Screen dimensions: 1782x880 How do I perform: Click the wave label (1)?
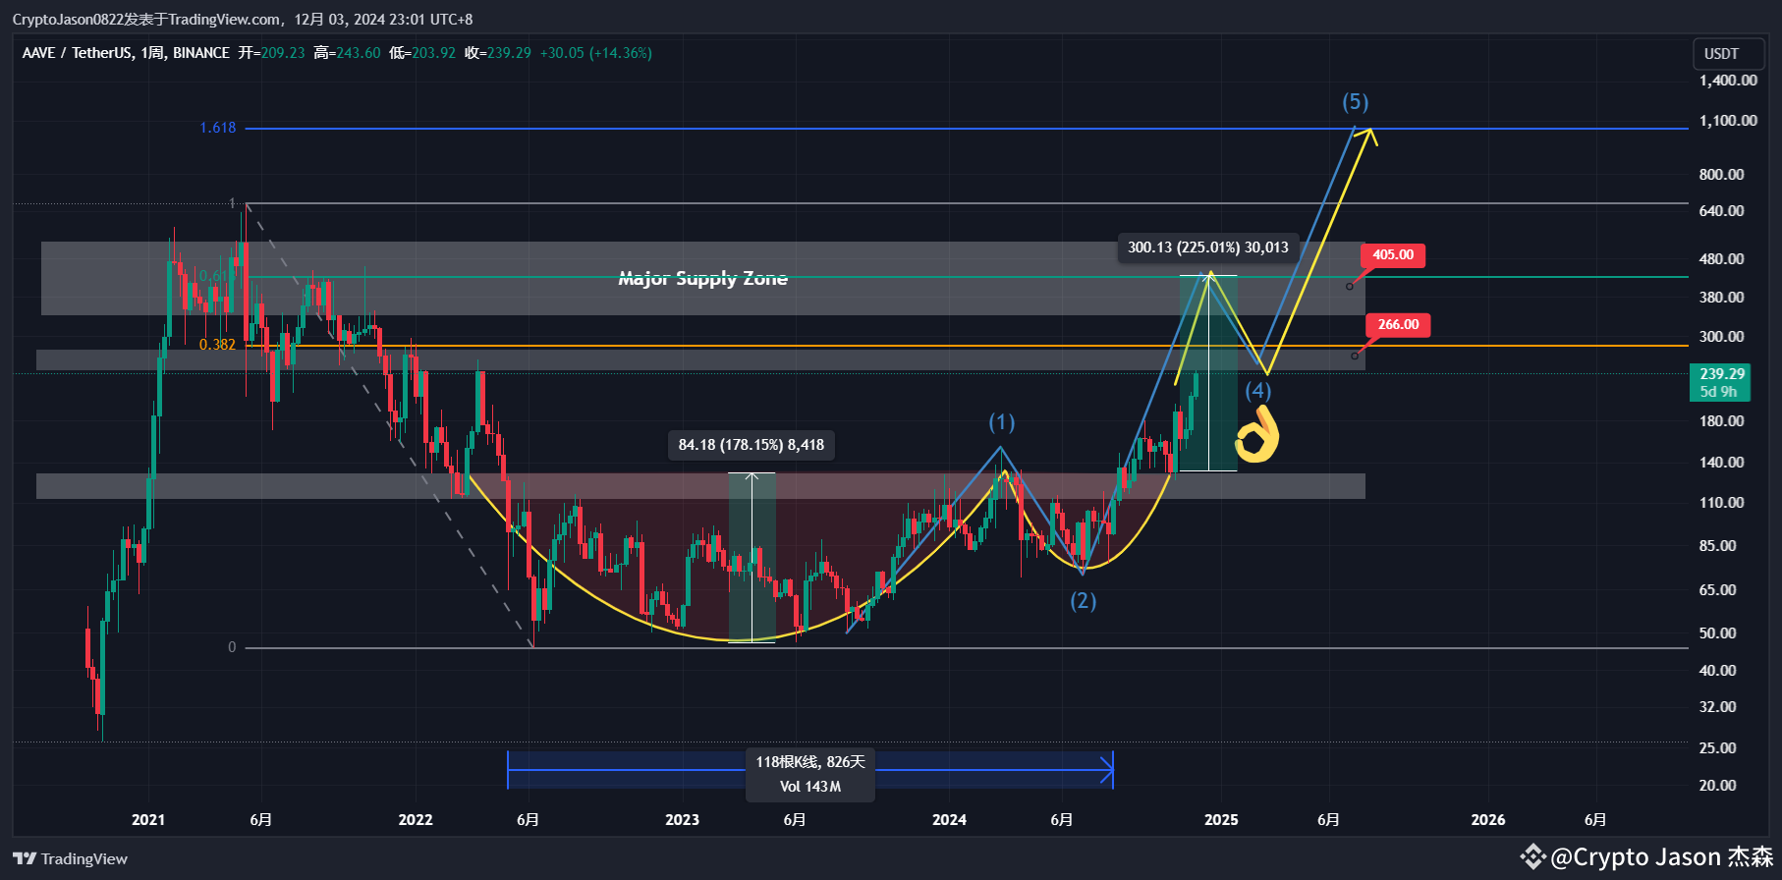click(x=1001, y=422)
